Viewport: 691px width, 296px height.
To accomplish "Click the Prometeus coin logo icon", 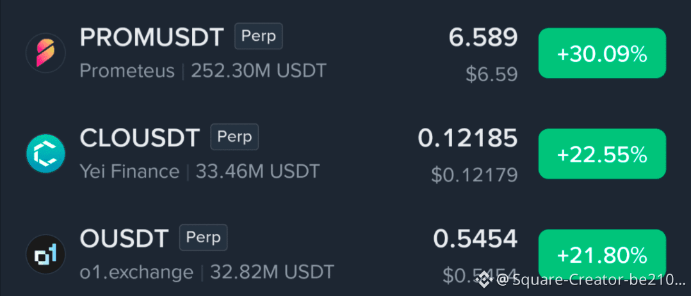I will pos(45,53).
